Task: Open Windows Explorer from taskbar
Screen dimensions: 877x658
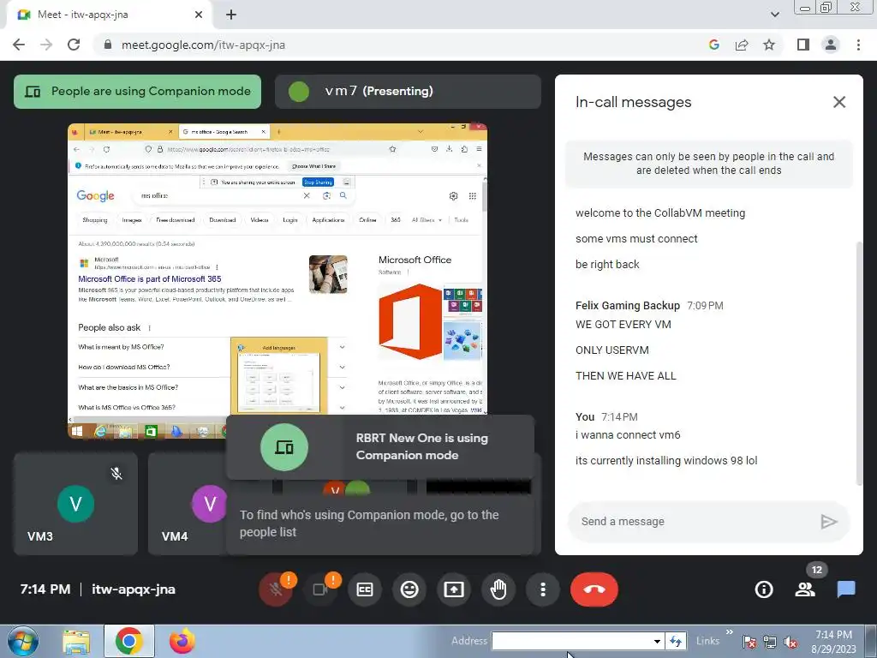Action: (x=76, y=641)
